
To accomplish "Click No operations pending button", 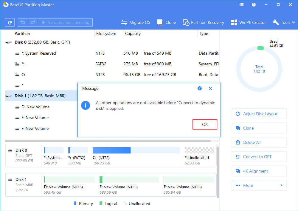I will pyautogui.click(x=65, y=22).
